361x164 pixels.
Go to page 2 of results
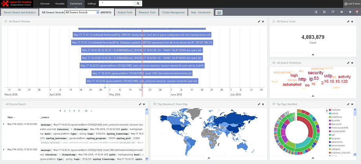coord(65,111)
